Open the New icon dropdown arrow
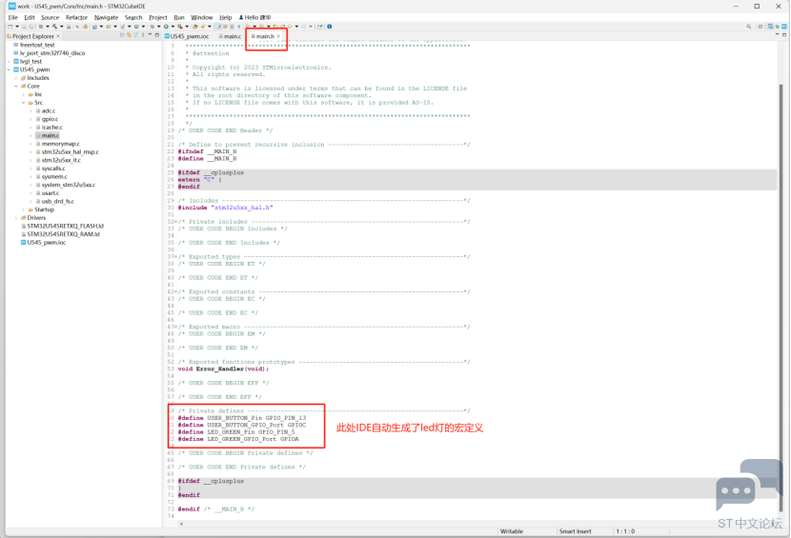791x538 pixels. click(17, 27)
